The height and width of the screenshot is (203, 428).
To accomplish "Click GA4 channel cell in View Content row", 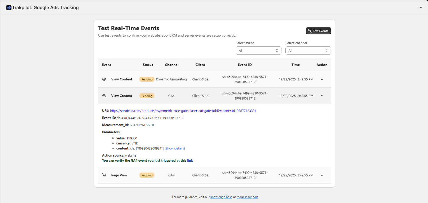I will pos(171,96).
